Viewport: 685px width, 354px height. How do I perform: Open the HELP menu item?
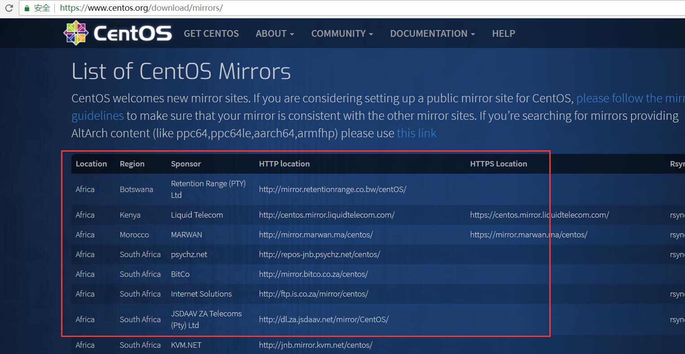(504, 34)
